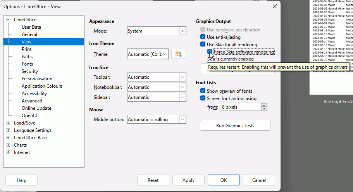Close the Options dialog with X

[275, 6]
